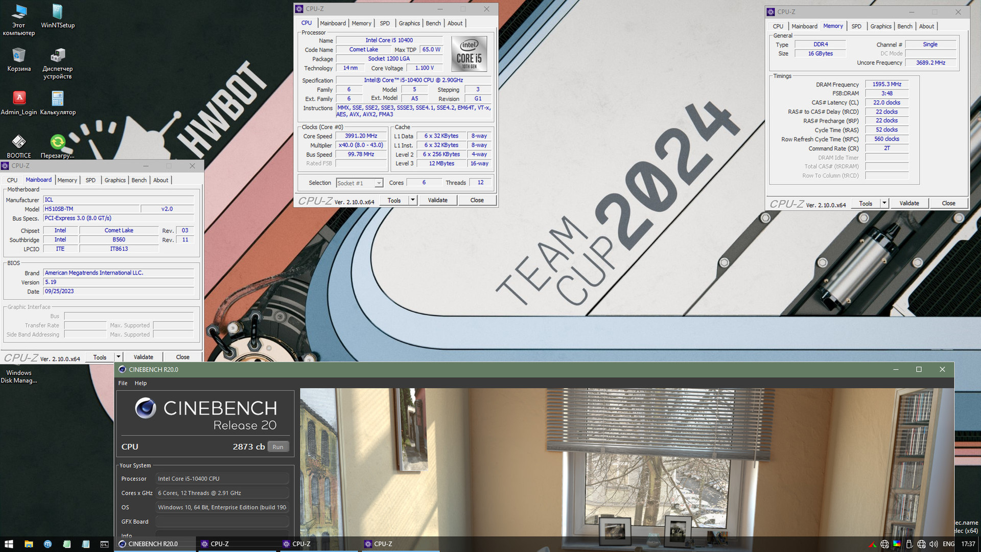Viewport: 981px width, 552px height.
Task: Click Validate in the CPU-Z CPU window
Action: pyautogui.click(x=437, y=200)
